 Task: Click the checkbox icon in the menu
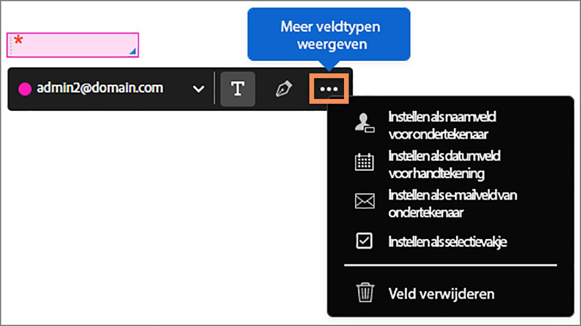point(364,241)
